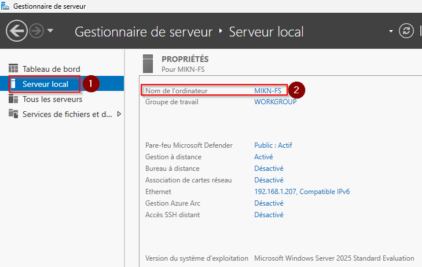Click the Gestion Azure Arc label
This screenshot has height=267, width=422.
pyautogui.click(x=173, y=203)
